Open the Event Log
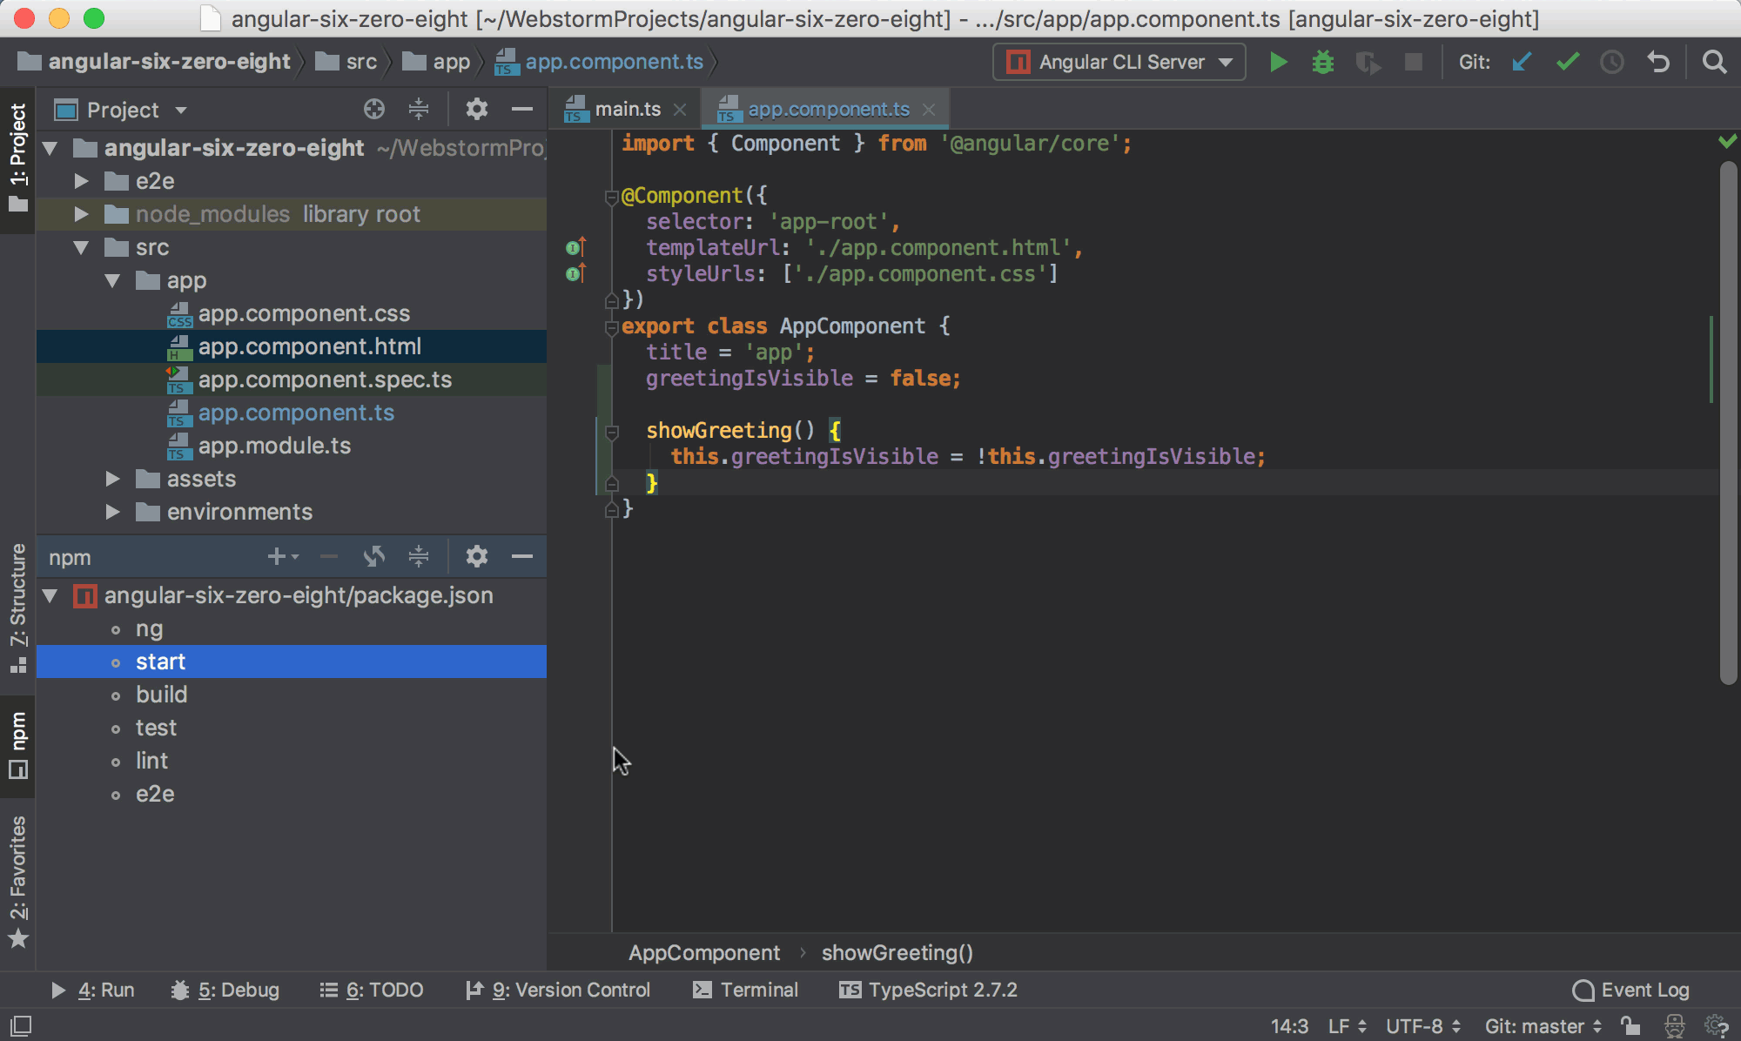This screenshot has height=1041, width=1741. coord(1631,990)
